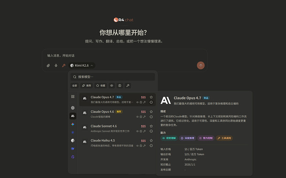
Task: Open info icon for Claude Sonnet 4.6
Action: click(x=151, y=131)
